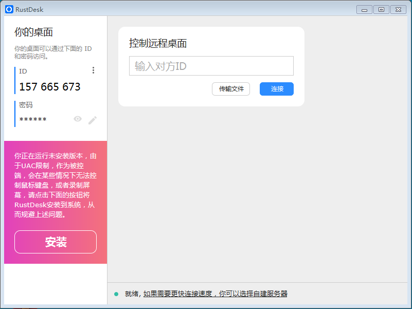Click the green ready status dot
The height and width of the screenshot is (309, 412).
(116, 294)
